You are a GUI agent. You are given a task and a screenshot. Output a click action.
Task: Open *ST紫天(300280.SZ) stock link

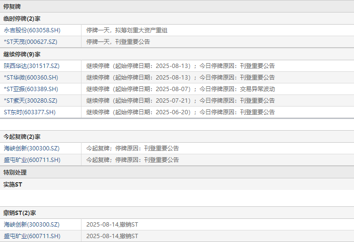click(x=30, y=100)
